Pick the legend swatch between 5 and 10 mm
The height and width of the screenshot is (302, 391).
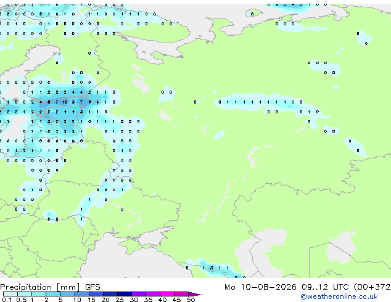pos(67,294)
